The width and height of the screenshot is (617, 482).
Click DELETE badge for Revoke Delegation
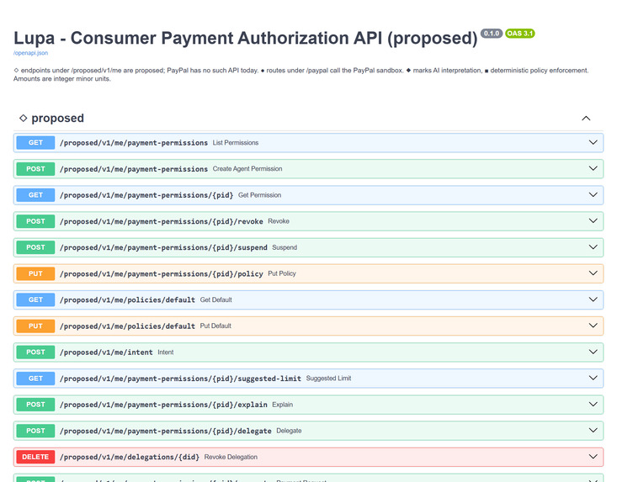35,457
